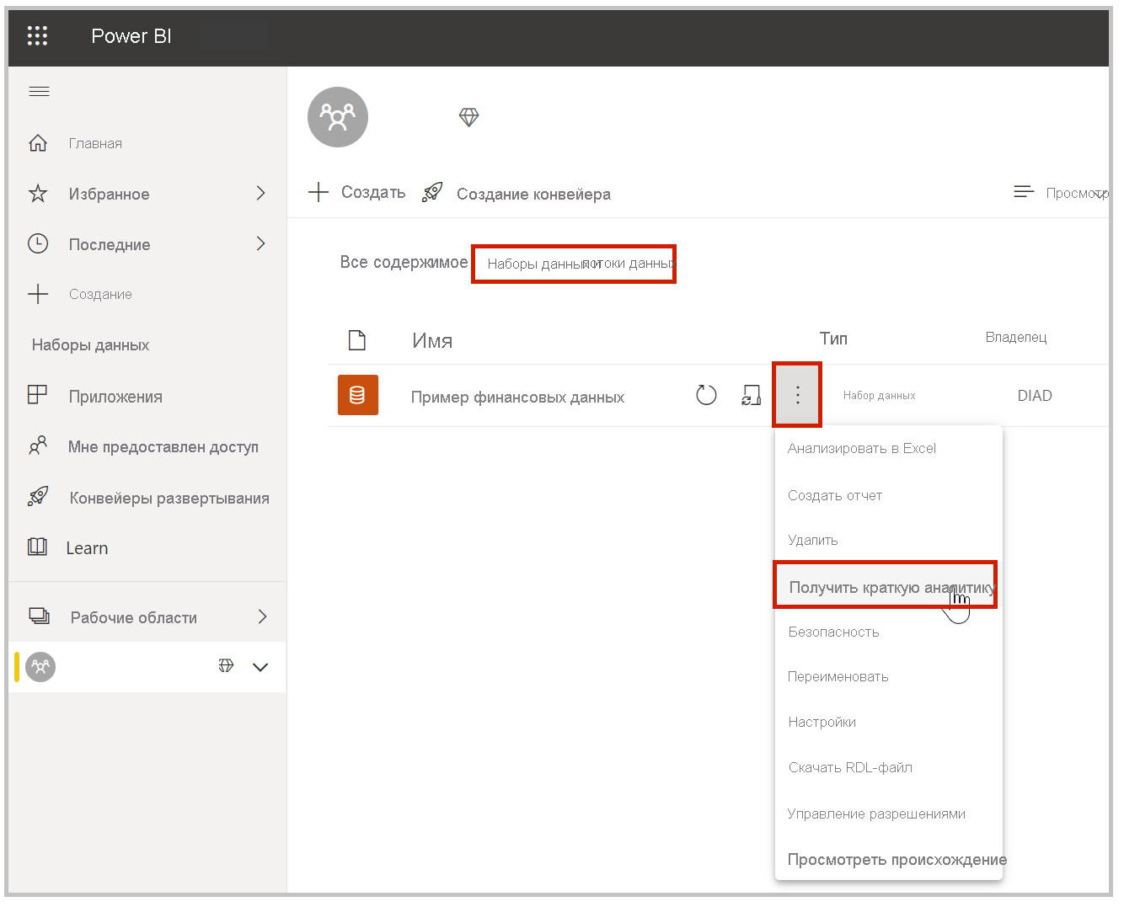Select Создать отчет menu item
Screen dimensions: 1124x907
(x=835, y=495)
